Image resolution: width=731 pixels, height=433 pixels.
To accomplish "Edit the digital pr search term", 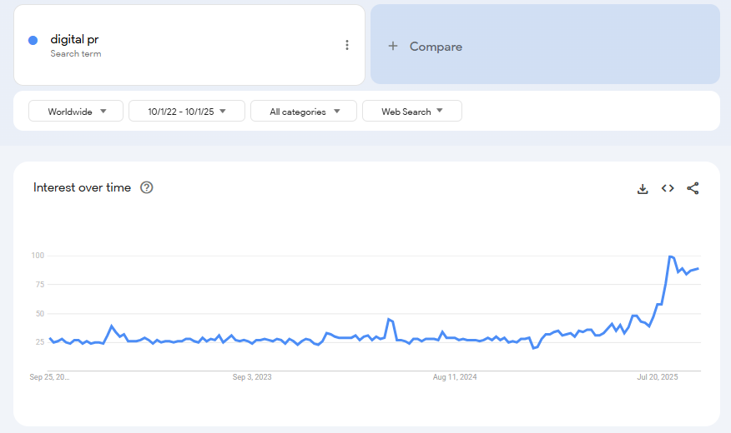I will pos(74,39).
